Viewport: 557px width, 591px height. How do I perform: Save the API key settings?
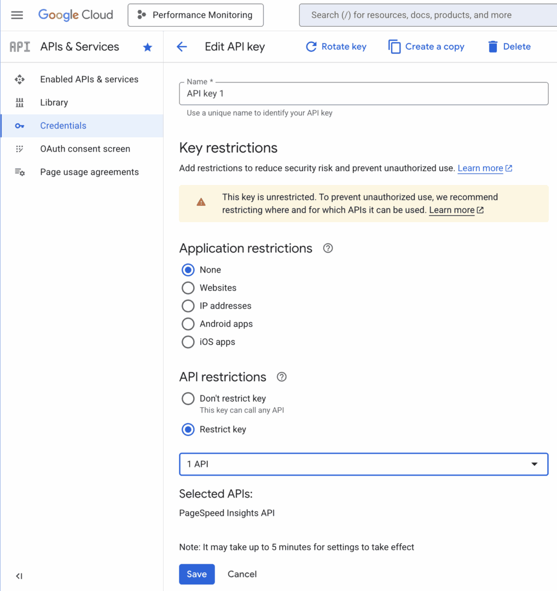coord(196,574)
